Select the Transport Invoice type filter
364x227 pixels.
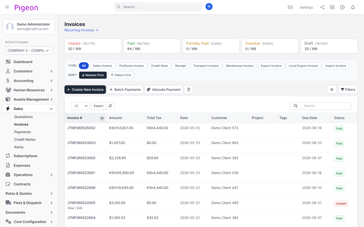click(x=206, y=66)
